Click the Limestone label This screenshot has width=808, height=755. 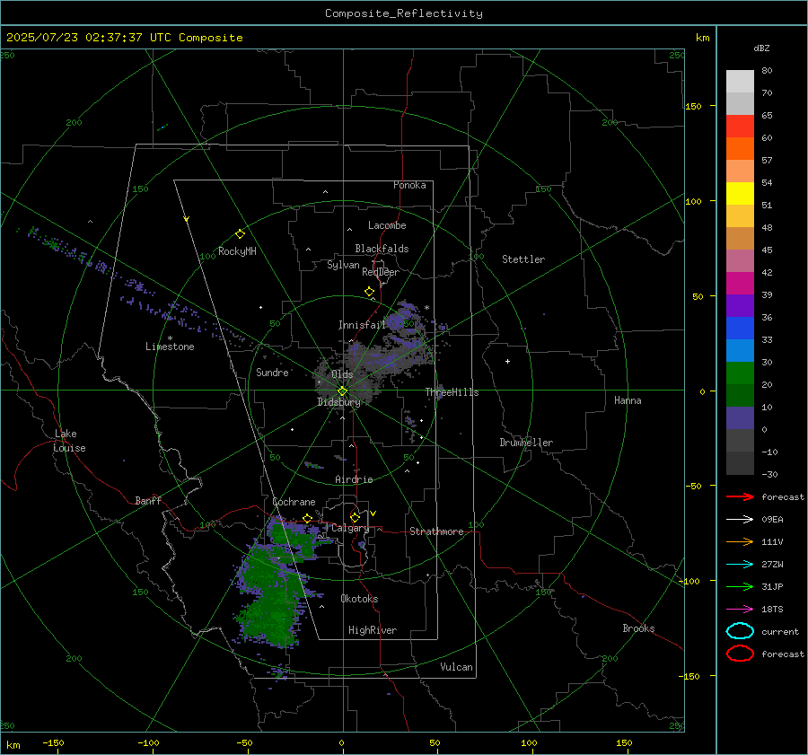pos(170,347)
